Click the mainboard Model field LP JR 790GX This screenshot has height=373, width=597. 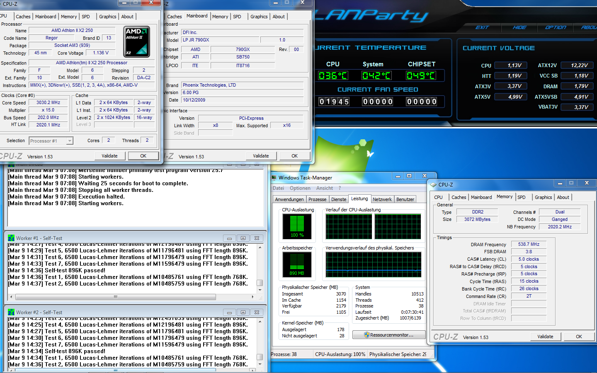coord(221,40)
